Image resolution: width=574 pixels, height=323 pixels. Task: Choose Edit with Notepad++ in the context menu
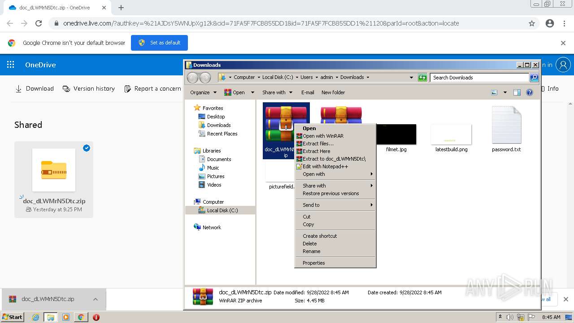335,166
